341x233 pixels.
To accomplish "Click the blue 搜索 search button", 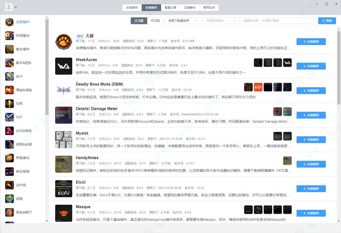I will tap(327, 20).
